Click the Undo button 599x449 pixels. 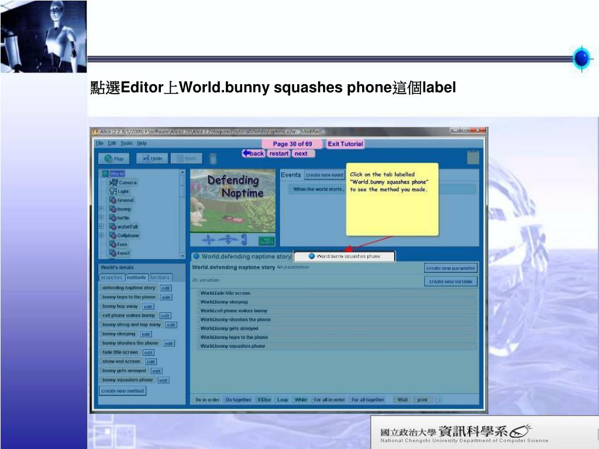pyautogui.click(x=152, y=158)
